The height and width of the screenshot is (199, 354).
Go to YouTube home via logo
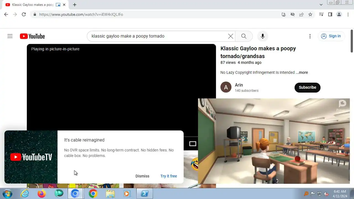pyautogui.click(x=32, y=36)
